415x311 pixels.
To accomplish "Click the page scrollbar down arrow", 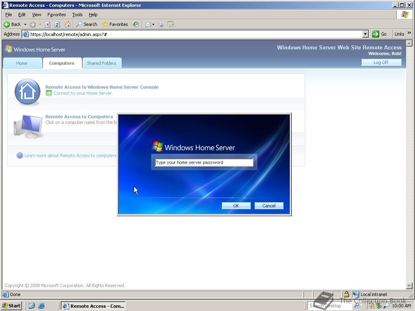I will [409, 286].
